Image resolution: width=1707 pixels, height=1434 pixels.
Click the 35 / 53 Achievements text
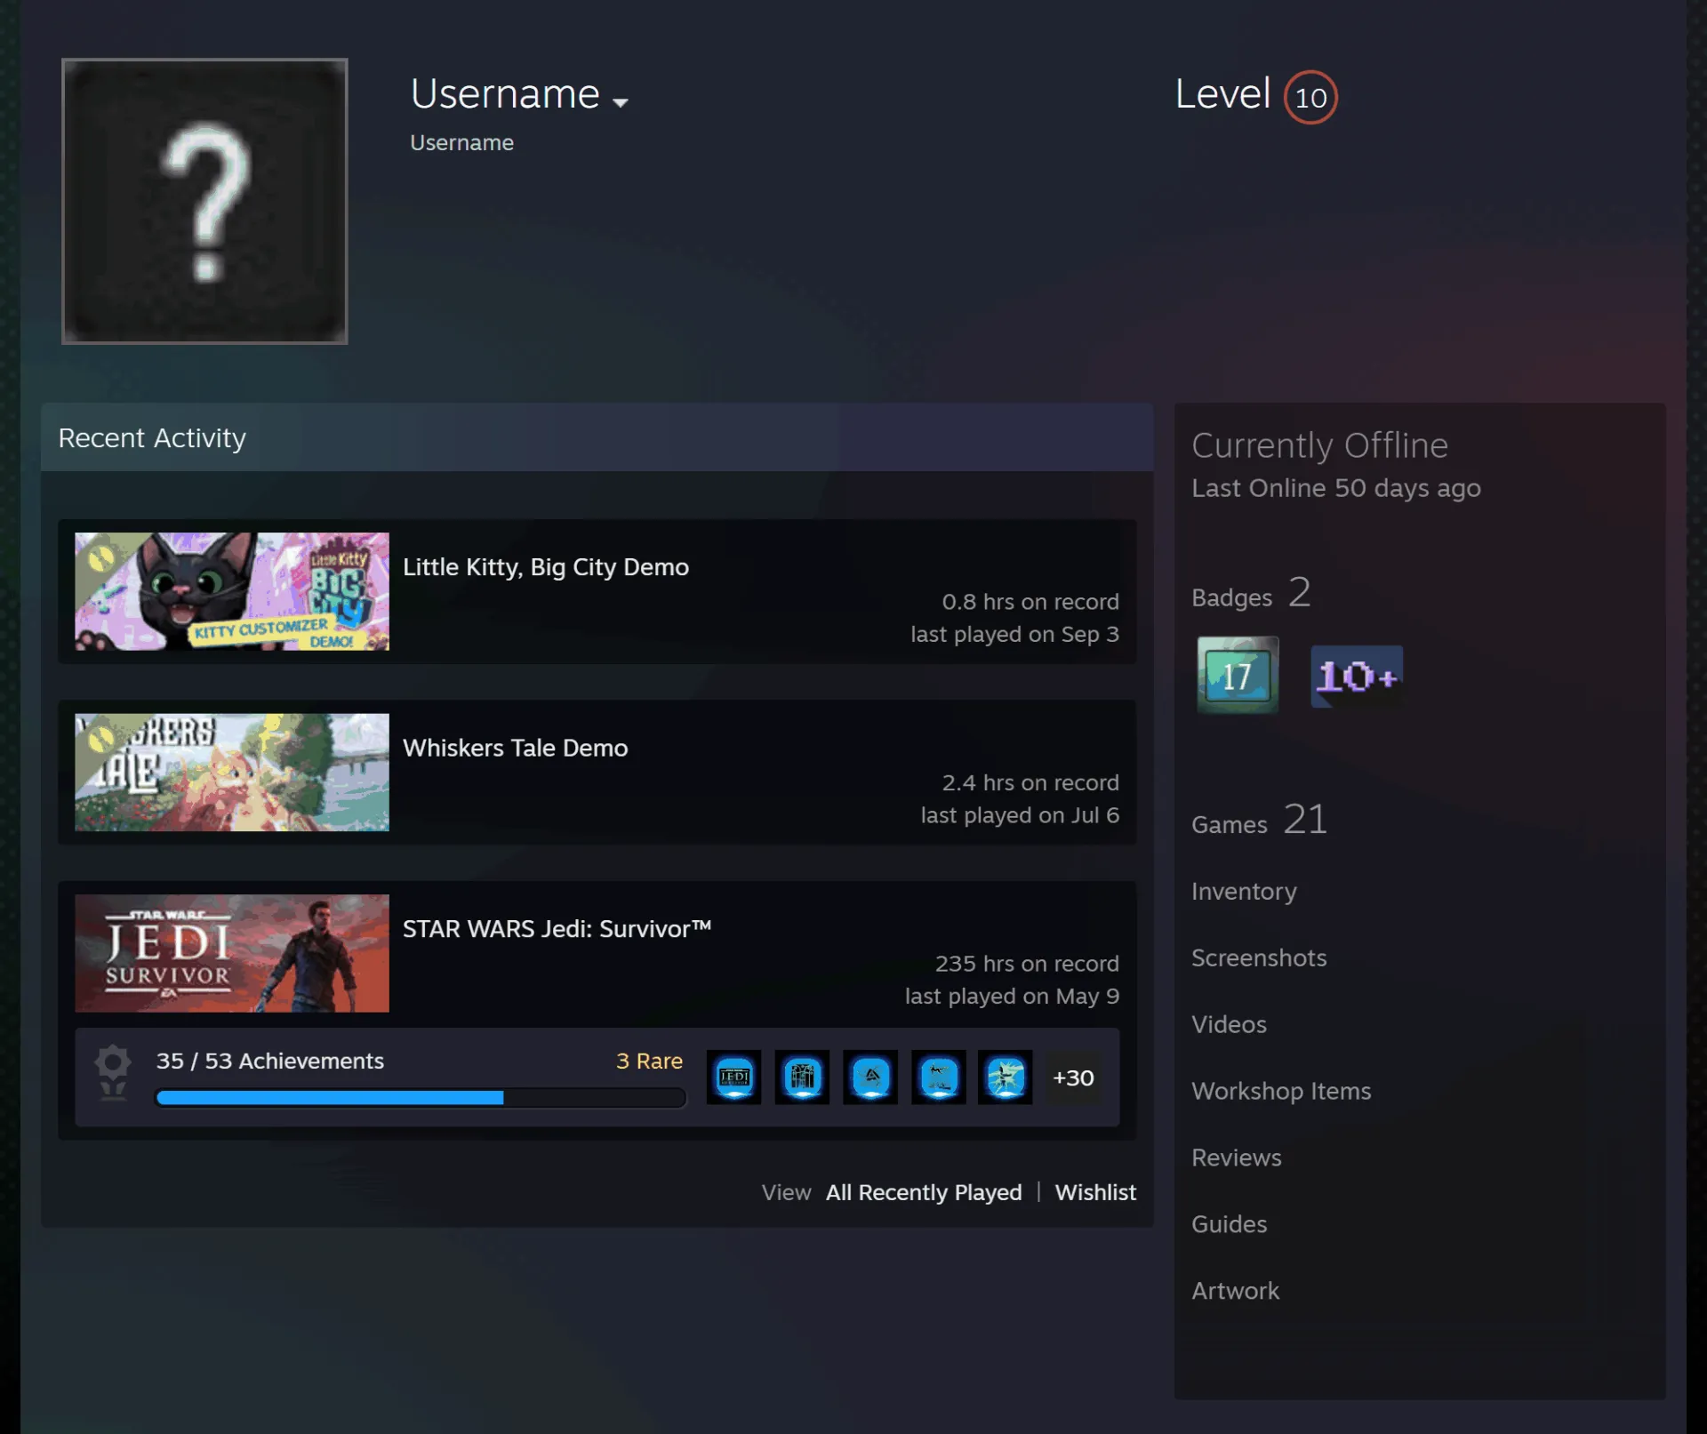[x=270, y=1061]
